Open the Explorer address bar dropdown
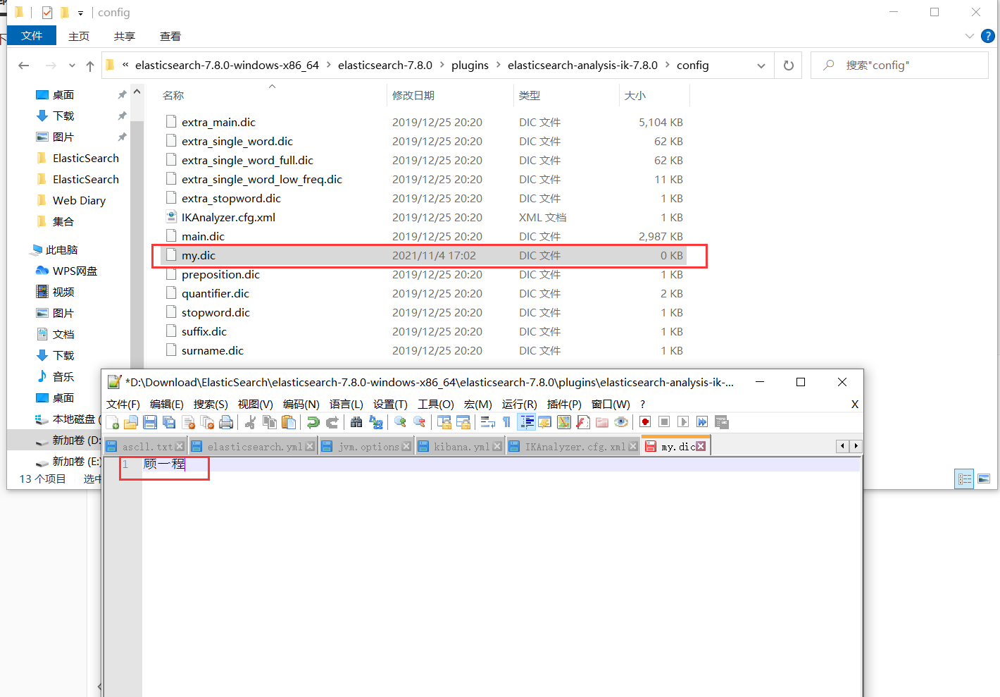This screenshot has height=697, width=1000. (761, 65)
